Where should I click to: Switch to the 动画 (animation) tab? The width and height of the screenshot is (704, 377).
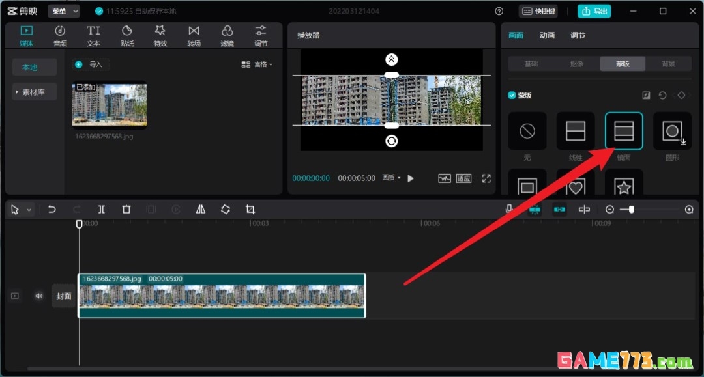coord(547,35)
